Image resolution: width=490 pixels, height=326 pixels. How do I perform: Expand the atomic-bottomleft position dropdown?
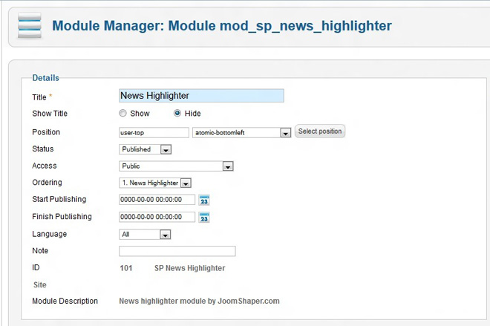pyautogui.click(x=285, y=133)
